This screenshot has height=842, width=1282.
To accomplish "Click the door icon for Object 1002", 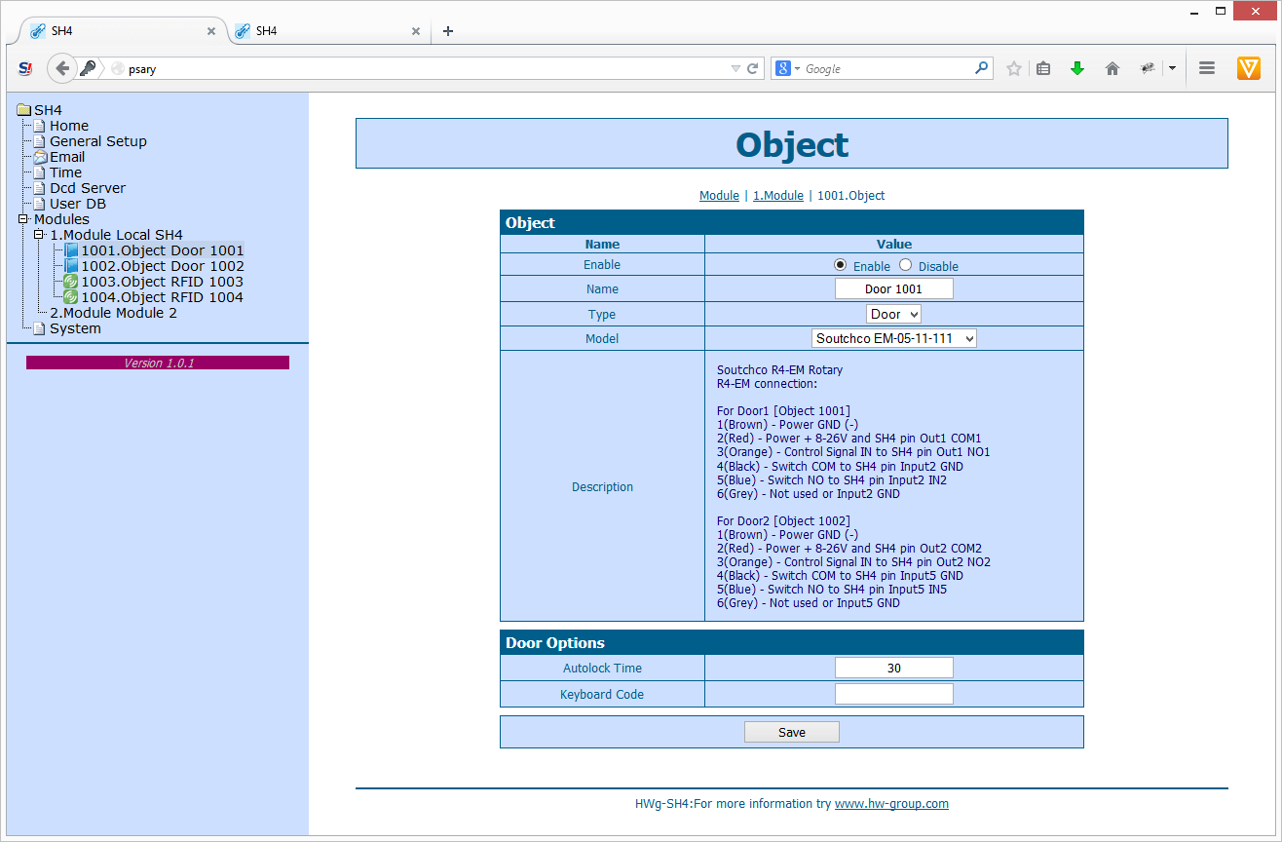I will 71,266.
